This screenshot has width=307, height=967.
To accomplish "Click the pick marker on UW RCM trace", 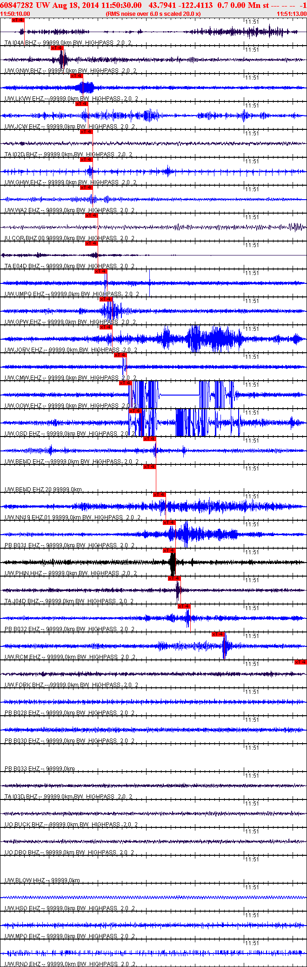I will (218, 634).
